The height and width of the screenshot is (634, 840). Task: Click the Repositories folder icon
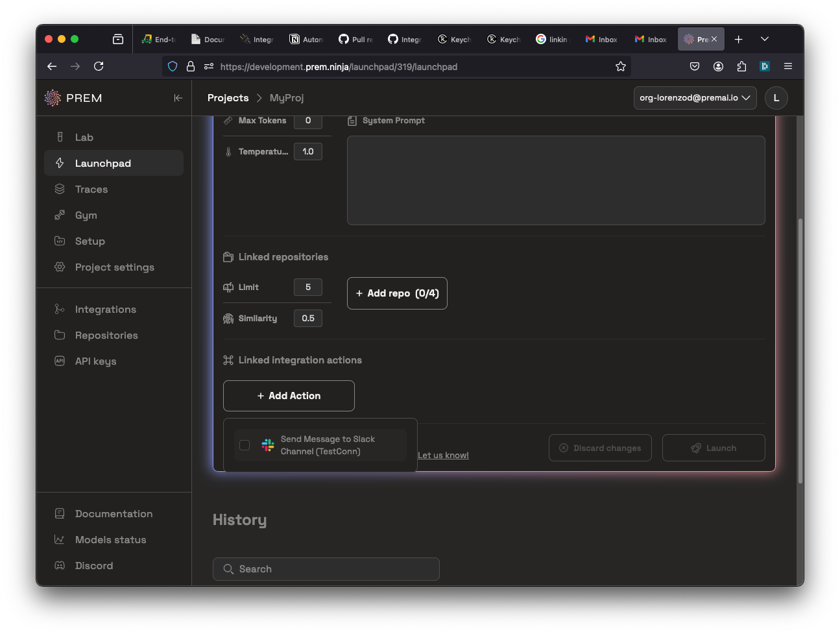click(60, 335)
